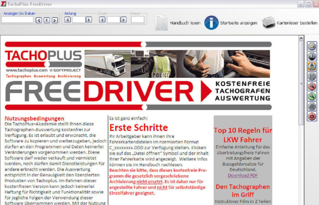Click the card reader download icon

312,56
